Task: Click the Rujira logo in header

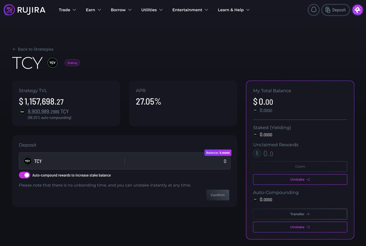Action: pyautogui.click(x=24, y=10)
